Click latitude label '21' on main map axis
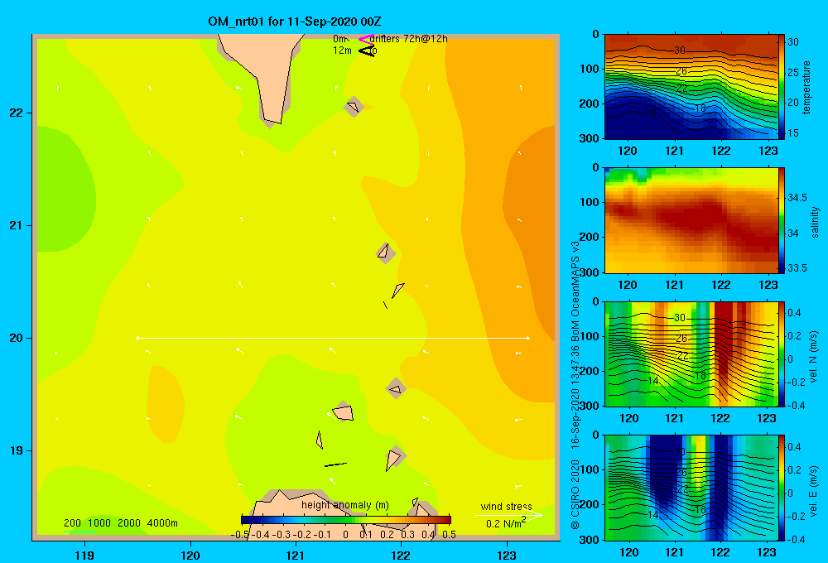 (x=16, y=225)
